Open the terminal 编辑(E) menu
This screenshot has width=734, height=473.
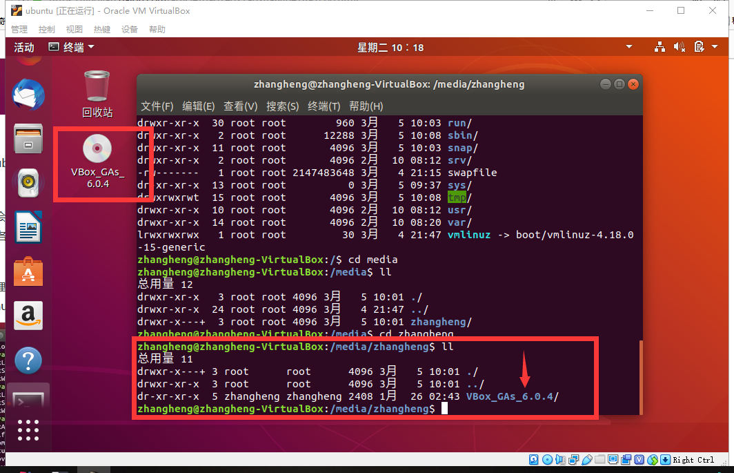click(199, 106)
